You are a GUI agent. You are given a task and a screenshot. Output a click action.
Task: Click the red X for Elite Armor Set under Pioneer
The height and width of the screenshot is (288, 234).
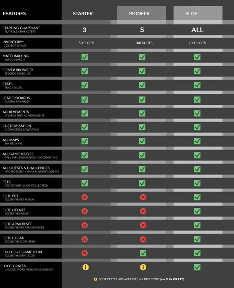(143, 225)
